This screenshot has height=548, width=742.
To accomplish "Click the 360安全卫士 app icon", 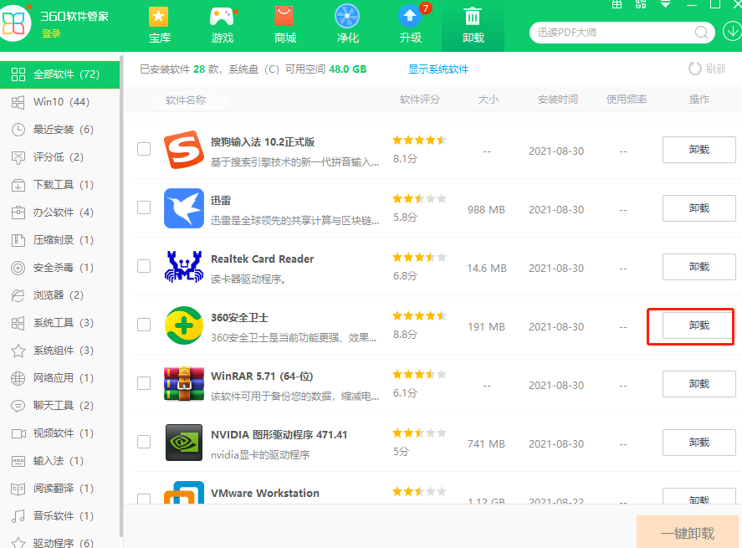I will click(184, 325).
